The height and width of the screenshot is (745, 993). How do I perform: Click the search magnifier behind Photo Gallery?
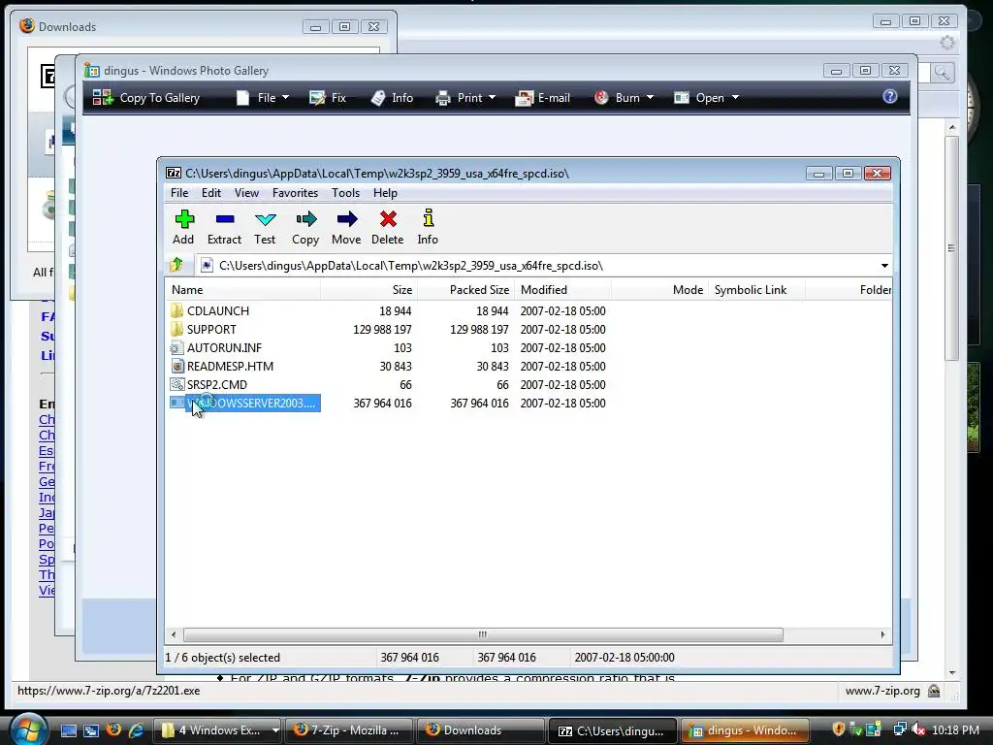click(942, 73)
